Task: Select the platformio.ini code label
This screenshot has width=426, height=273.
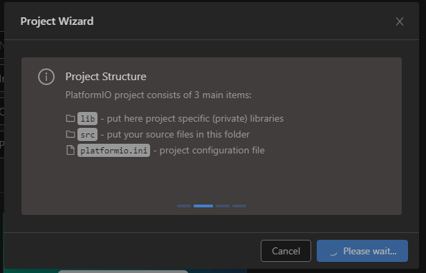Action: click(x=113, y=150)
